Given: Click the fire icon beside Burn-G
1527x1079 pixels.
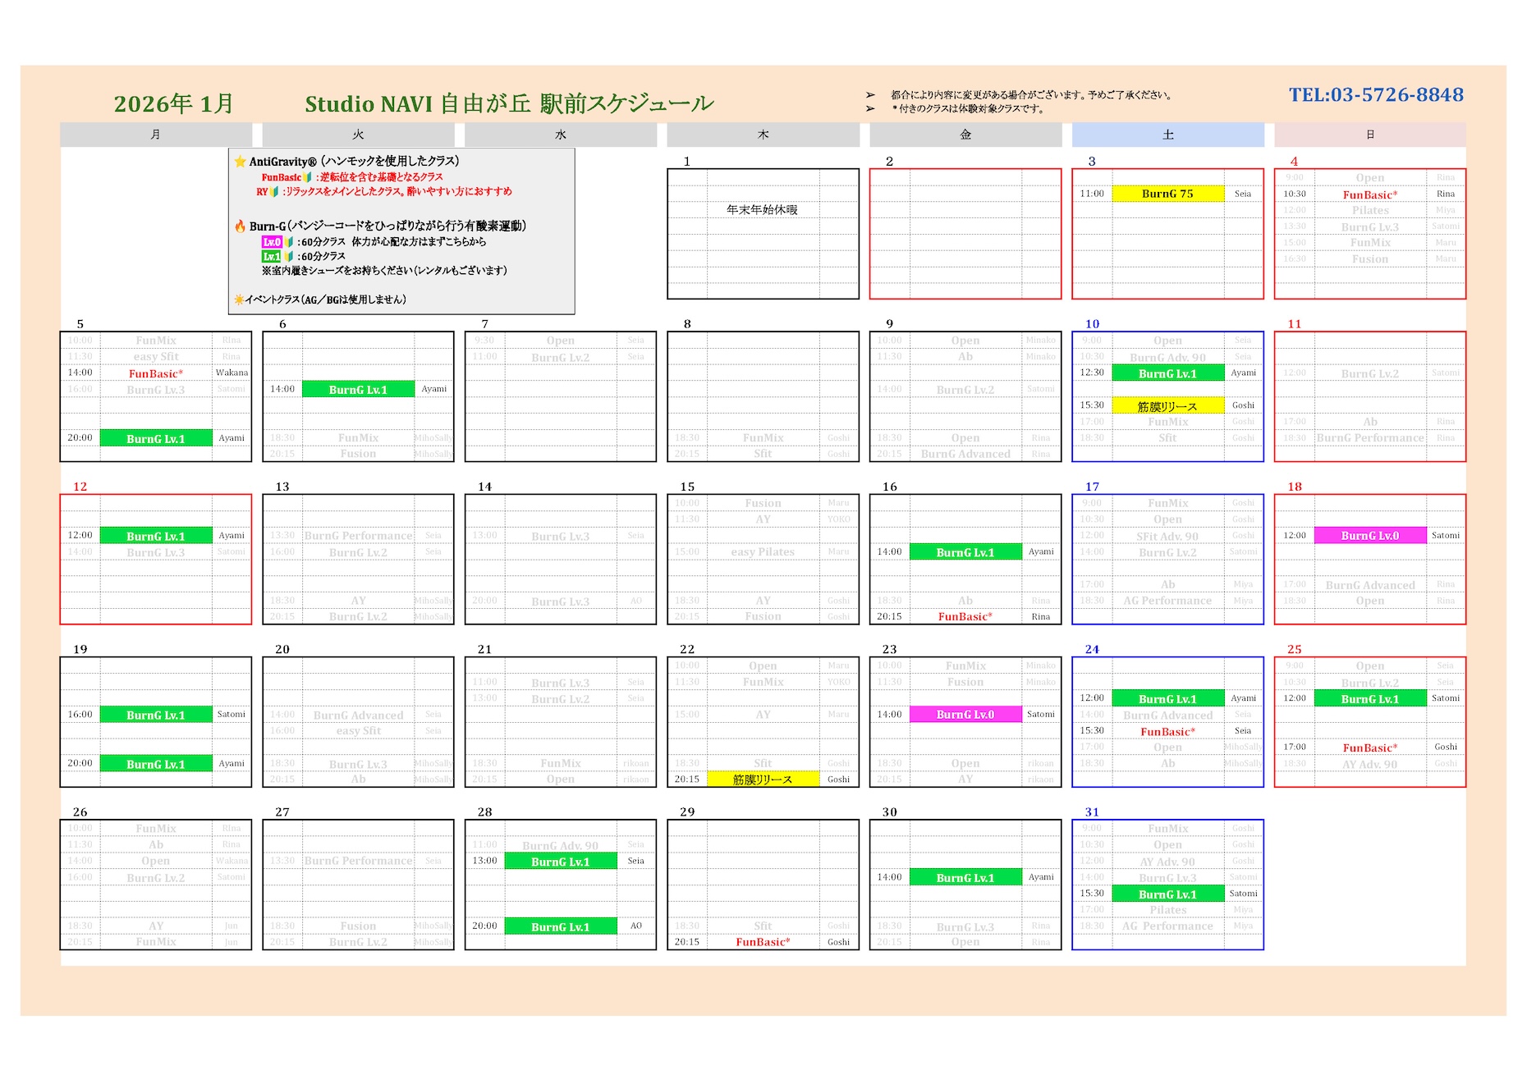Looking at the screenshot, I should [x=240, y=226].
